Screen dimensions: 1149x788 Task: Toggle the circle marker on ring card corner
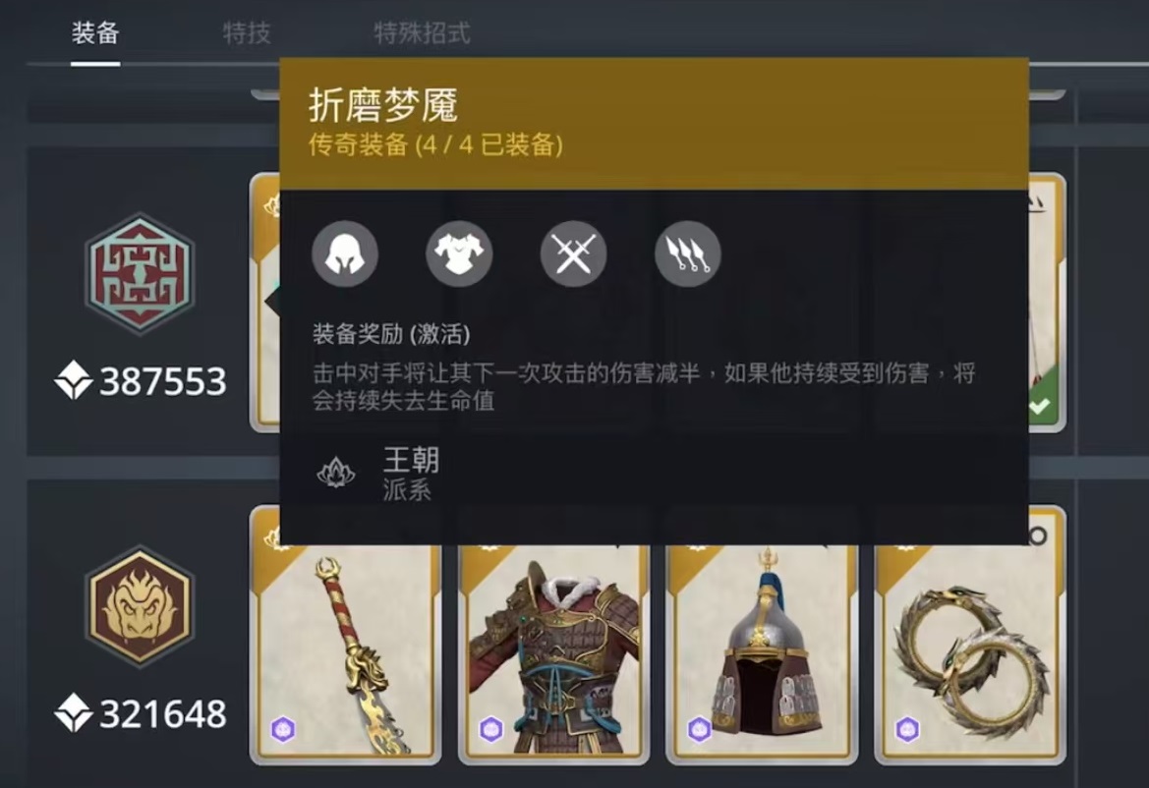click(1038, 536)
